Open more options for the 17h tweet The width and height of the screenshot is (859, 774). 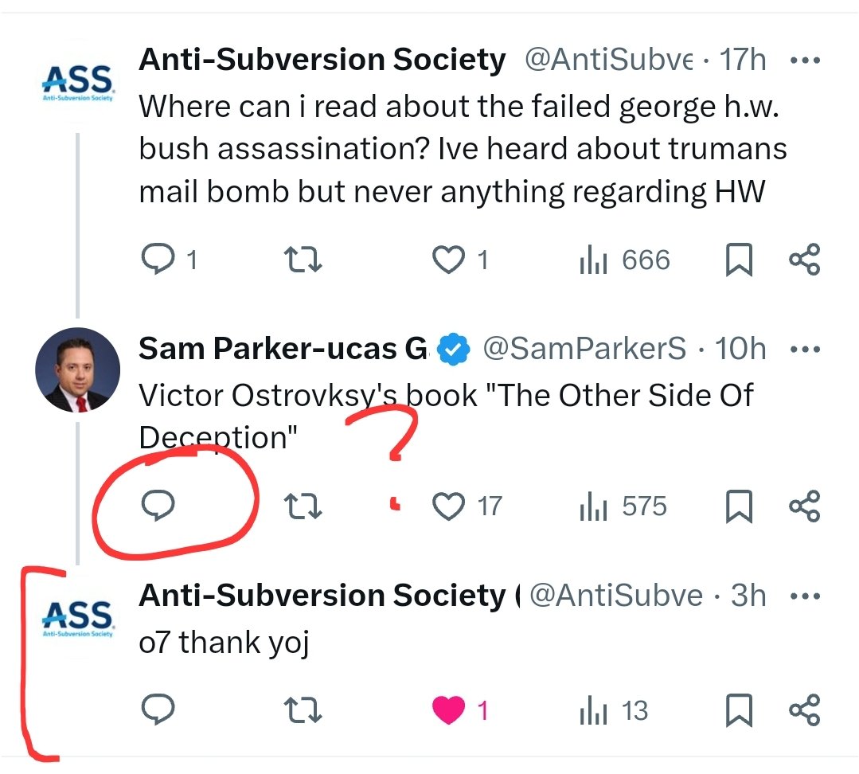click(806, 61)
